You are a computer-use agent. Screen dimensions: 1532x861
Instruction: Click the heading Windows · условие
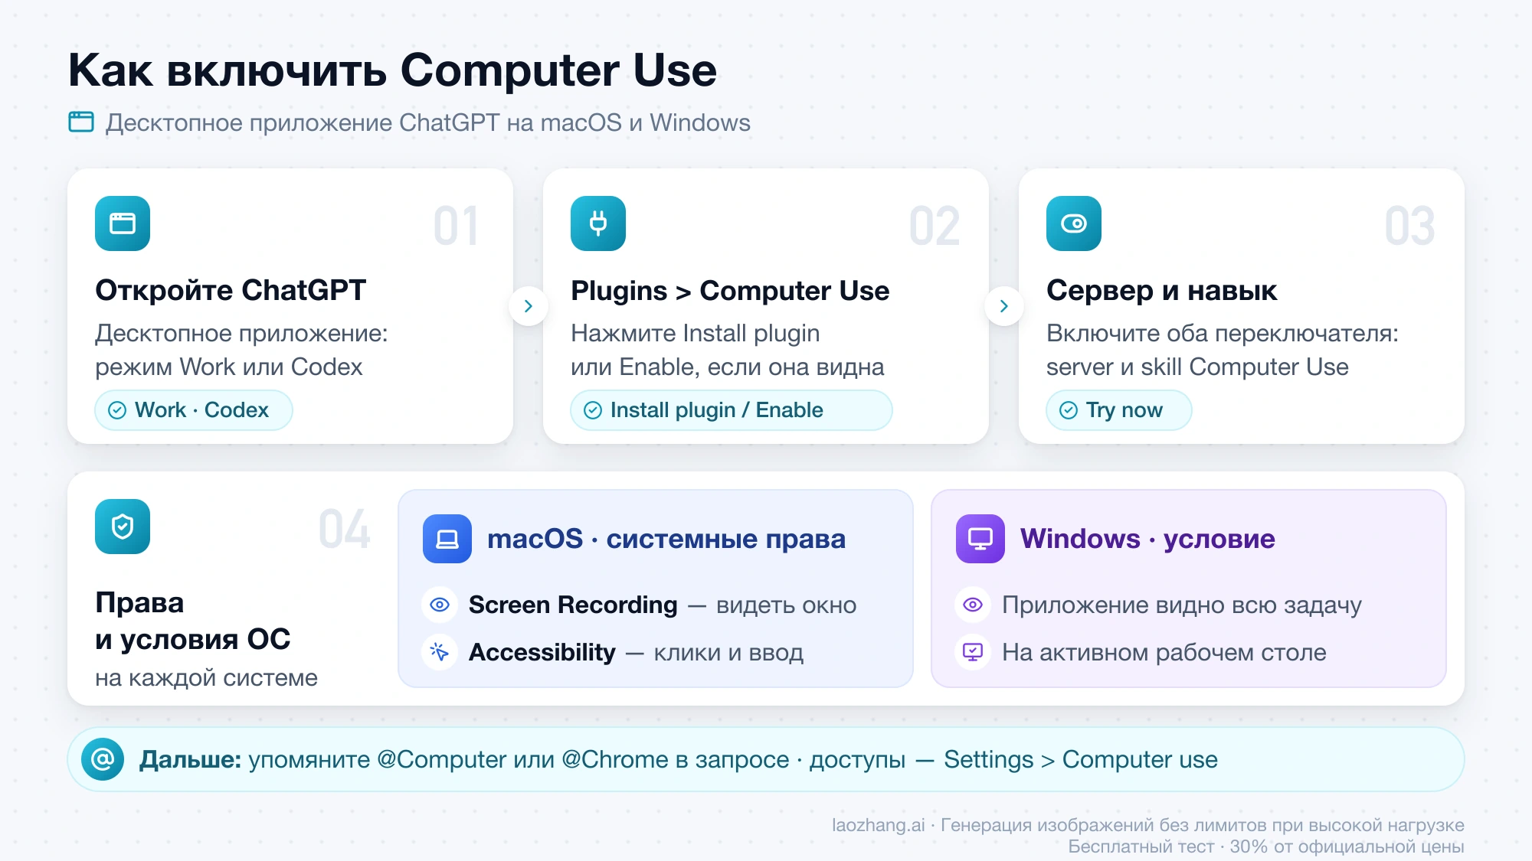coord(1147,539)
